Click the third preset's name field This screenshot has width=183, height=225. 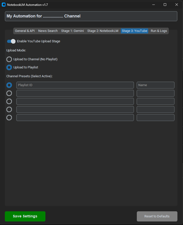(156, 101)
